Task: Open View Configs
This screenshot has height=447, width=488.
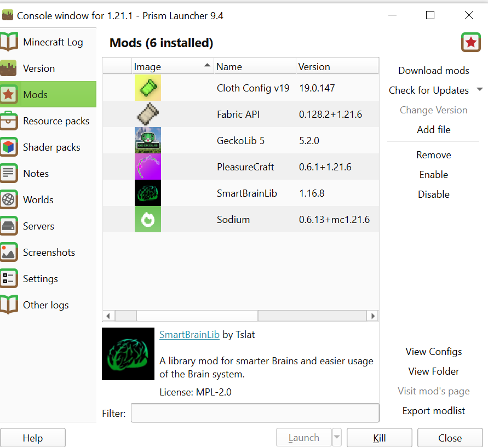Action: tap(434, 352)
